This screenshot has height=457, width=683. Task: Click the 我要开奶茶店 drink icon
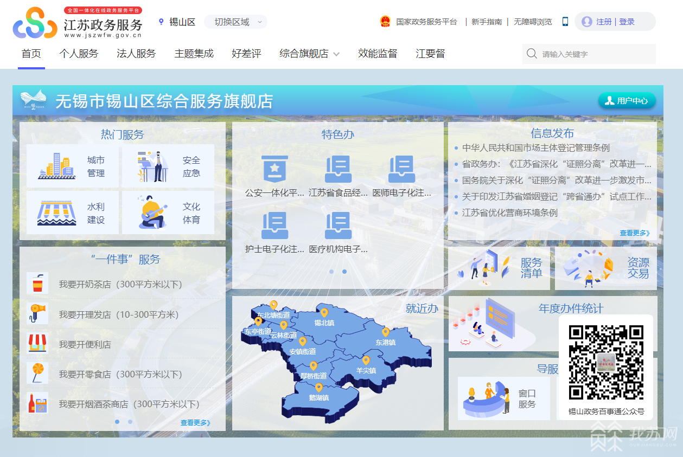click(37, 284)
